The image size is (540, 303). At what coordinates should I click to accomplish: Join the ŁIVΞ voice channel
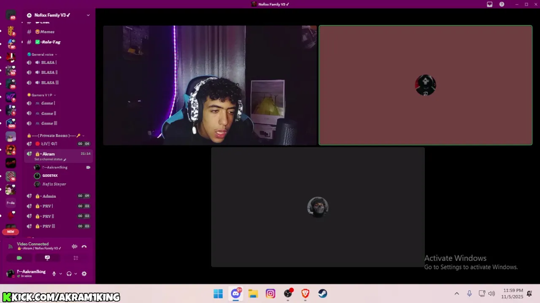[59, 144]
